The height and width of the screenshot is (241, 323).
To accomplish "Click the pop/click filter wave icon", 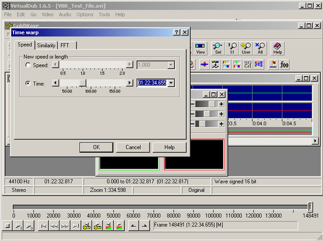I will pyautogui.click(x=215, y=64).
